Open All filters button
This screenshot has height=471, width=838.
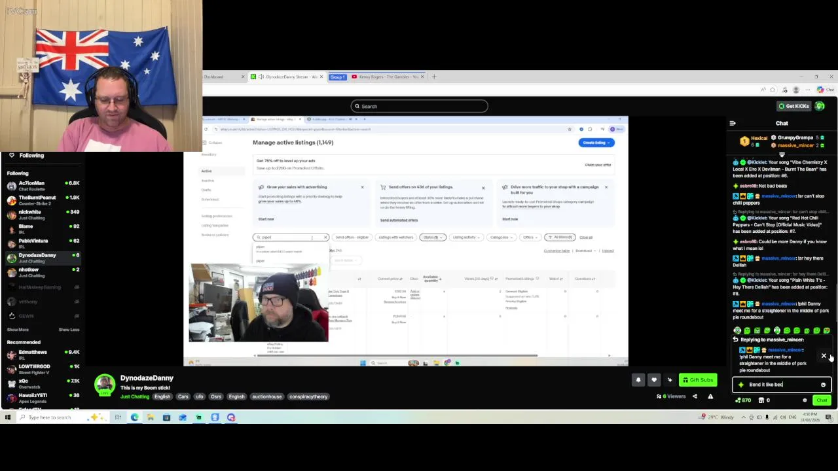pyautogui.click(x=561, y=237)
